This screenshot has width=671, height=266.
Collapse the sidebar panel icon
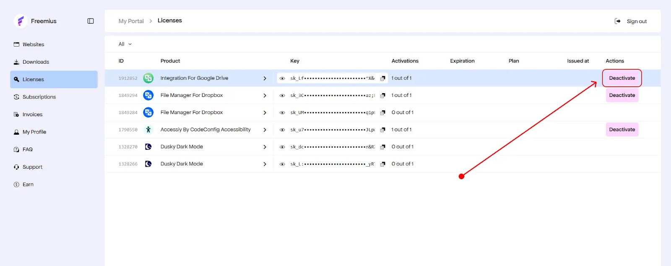91,21
